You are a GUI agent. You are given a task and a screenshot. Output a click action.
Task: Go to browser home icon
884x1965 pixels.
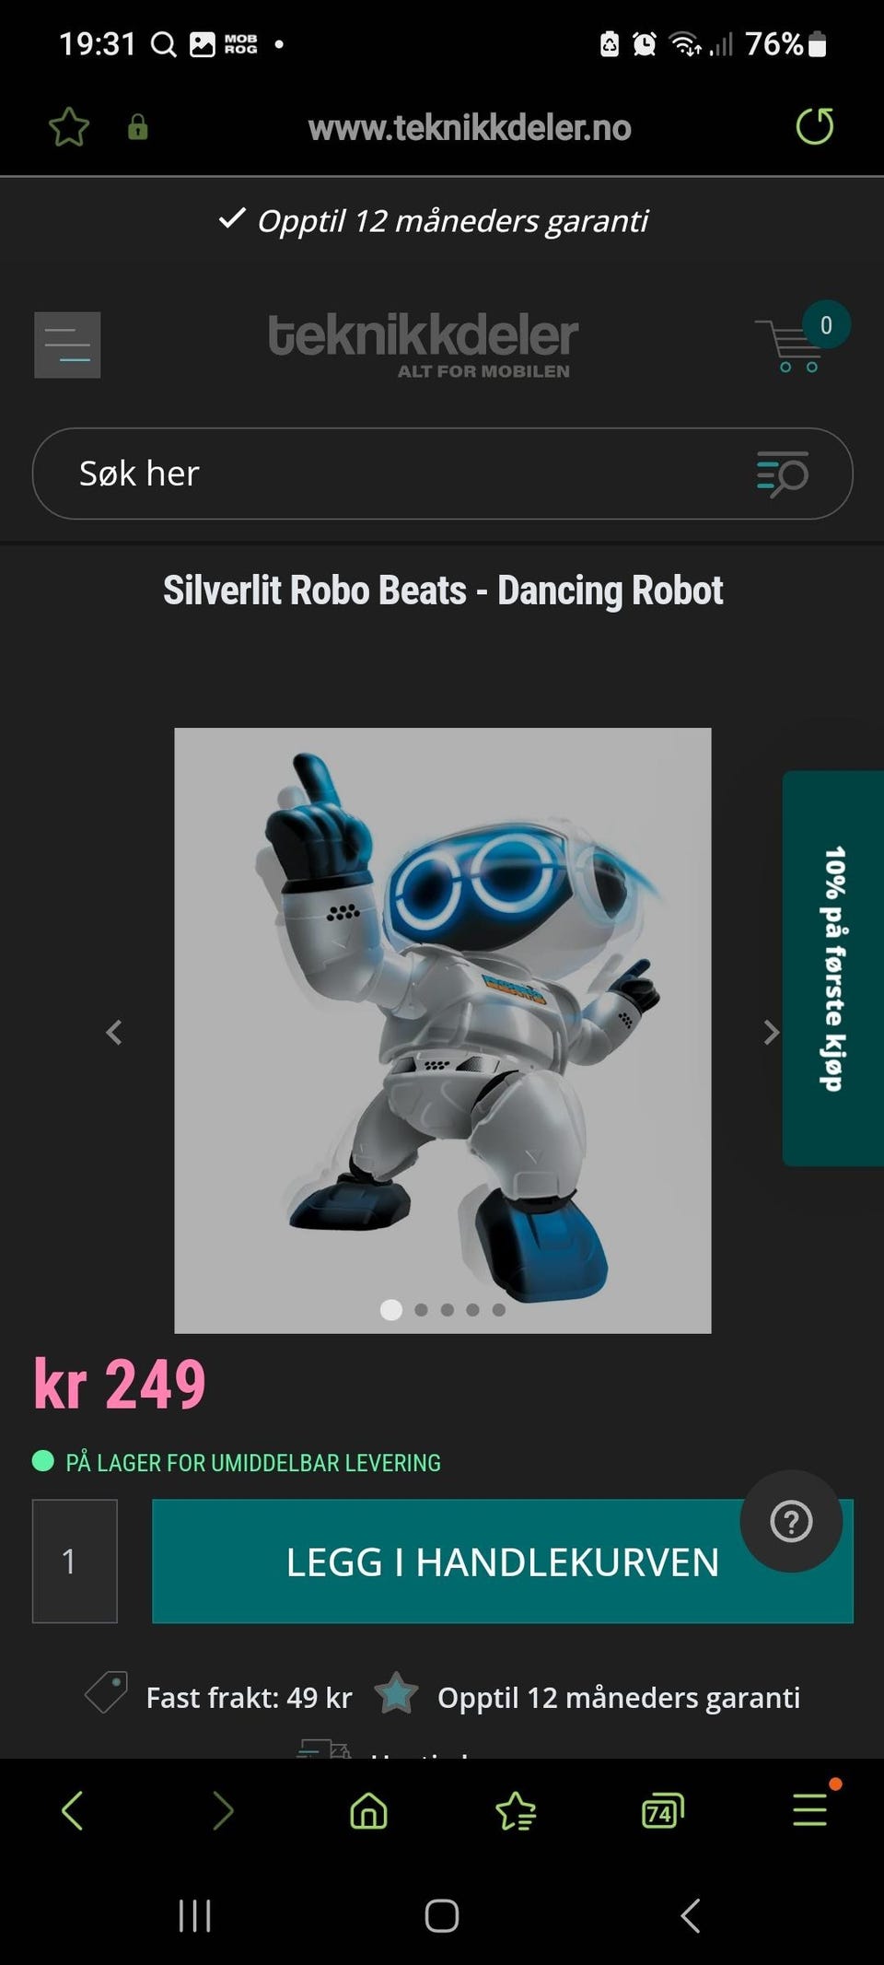point(368,1810)
